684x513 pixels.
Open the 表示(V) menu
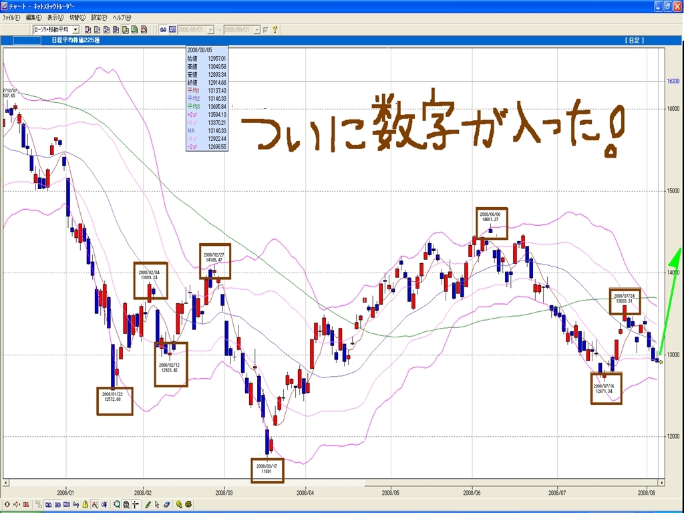(x=55, y=18)
